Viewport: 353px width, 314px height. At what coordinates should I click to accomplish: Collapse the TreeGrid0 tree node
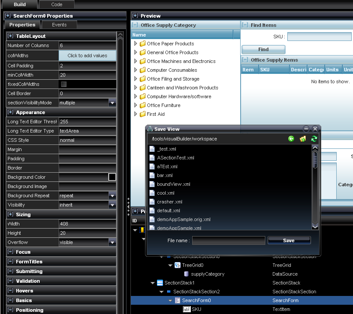(x=170, y=265)
